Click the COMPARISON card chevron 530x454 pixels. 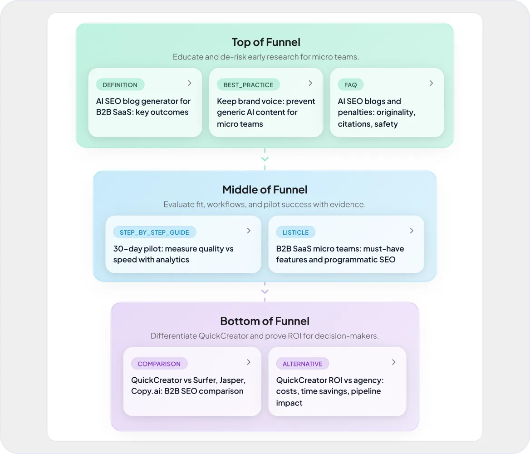click(x=249, y=362)
